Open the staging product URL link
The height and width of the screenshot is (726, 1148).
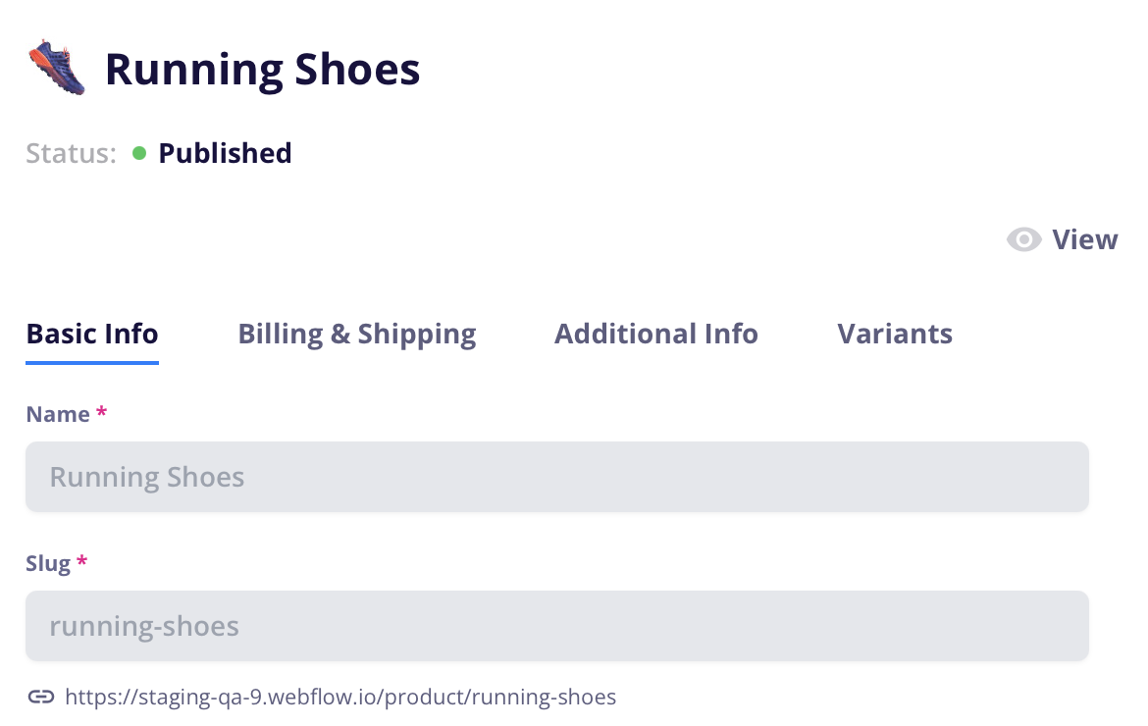pyautogui.click(x=340, y=698)
